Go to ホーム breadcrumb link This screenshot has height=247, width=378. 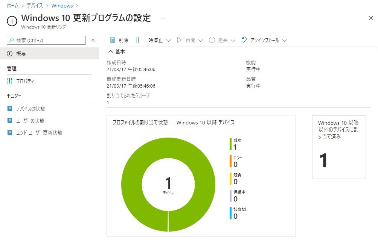pyautogui.click(x=12, y=6)
